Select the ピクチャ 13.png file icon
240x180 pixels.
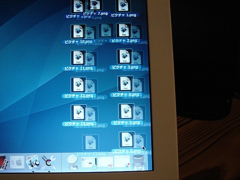[x=78, y=112]
